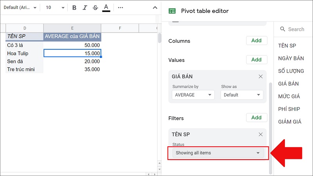Collapse the toolbar with the up chevron
313x176 pixels.
[x=155, y=7]
